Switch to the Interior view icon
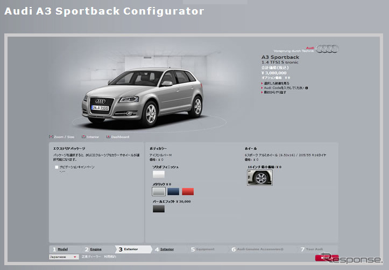Viewport: 389px width, 270px height. pos(83,137)
